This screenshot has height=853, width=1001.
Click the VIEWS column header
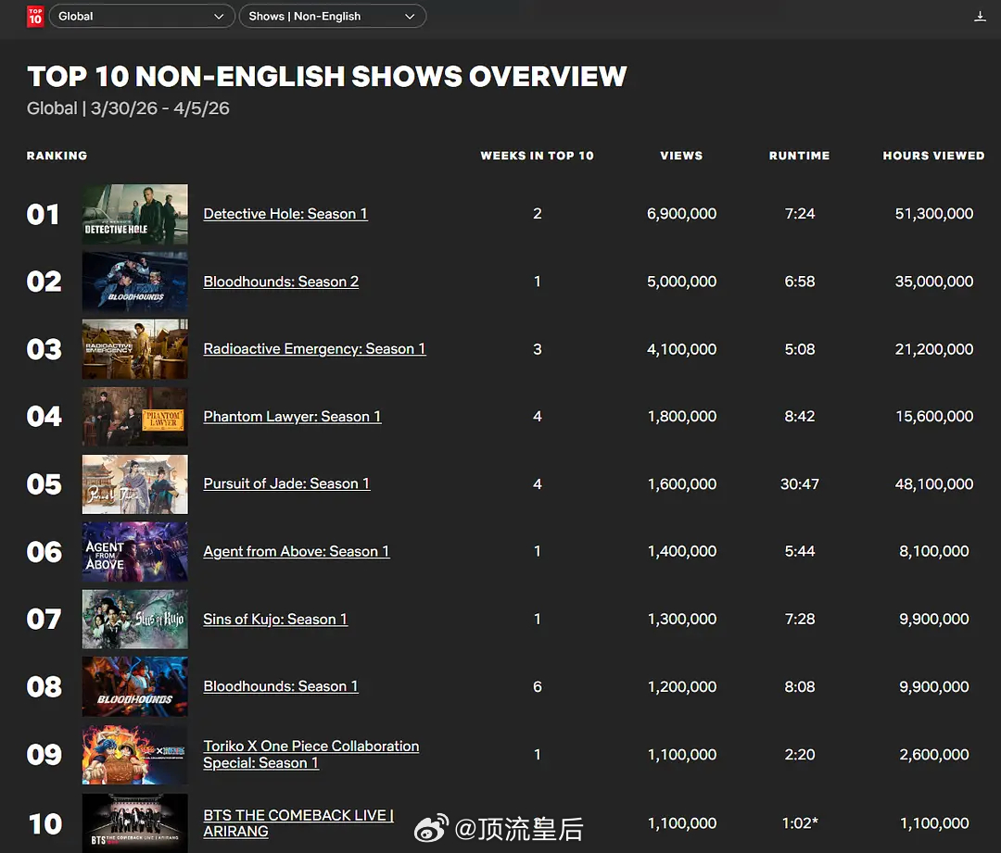[x=681, y=156]
